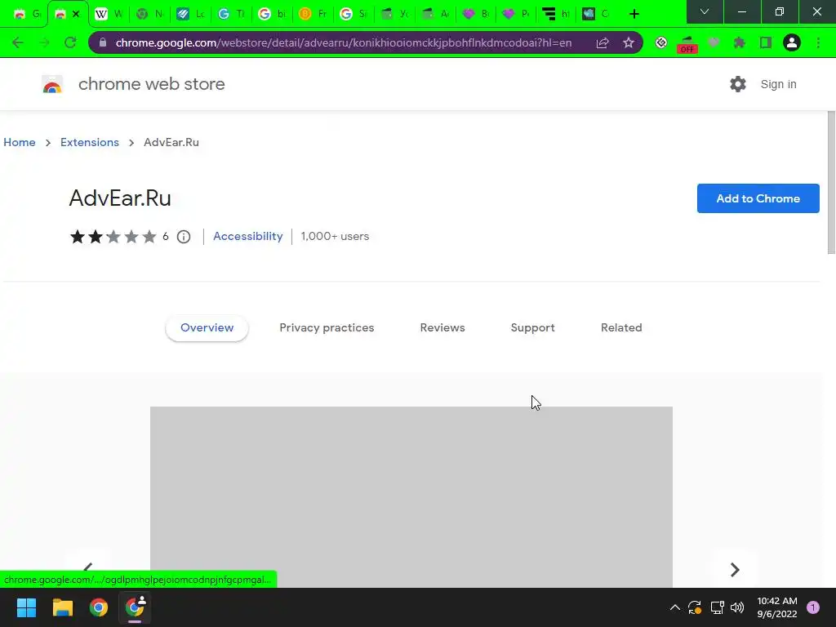Share this page via share icon

[603, 42]
